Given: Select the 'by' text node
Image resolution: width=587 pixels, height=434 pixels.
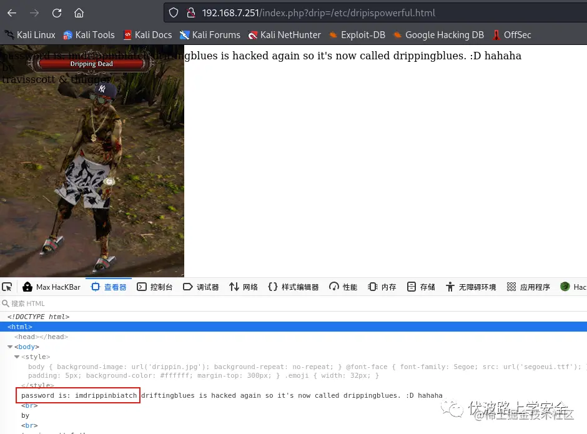Looking at the screenshot, I should (x=25, y=415).
